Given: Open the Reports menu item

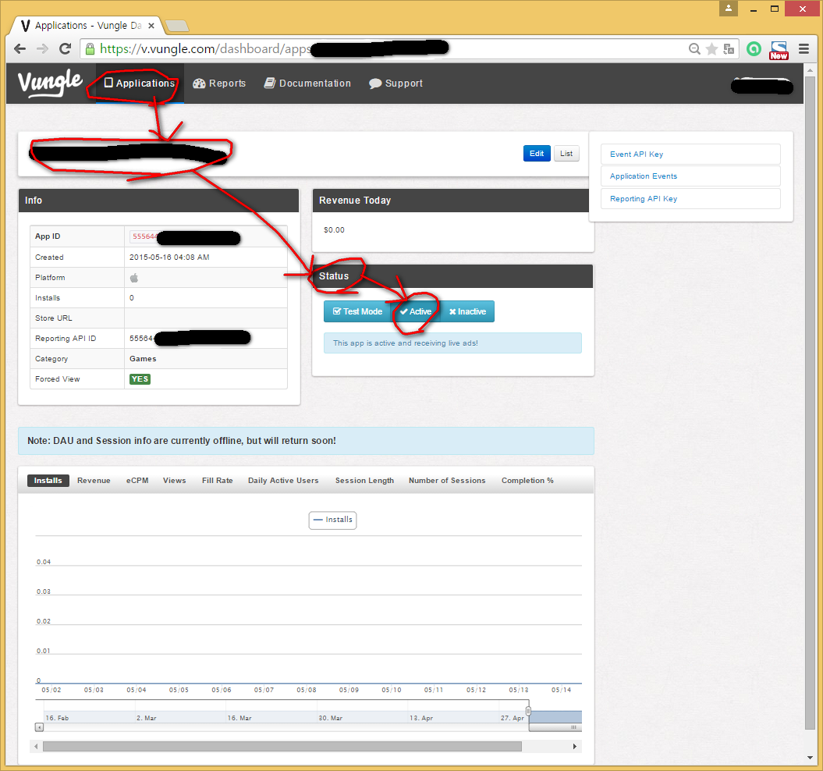Looking at the screenshot, I should (x=219, y=83).
